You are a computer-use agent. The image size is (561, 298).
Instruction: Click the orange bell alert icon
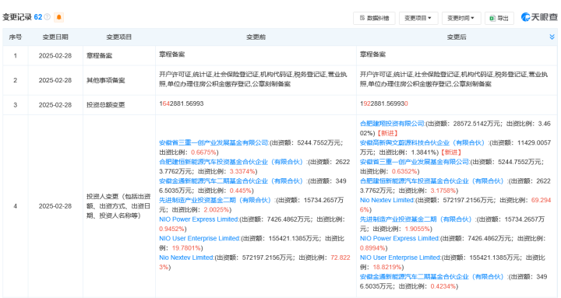[x=58, y=17]
